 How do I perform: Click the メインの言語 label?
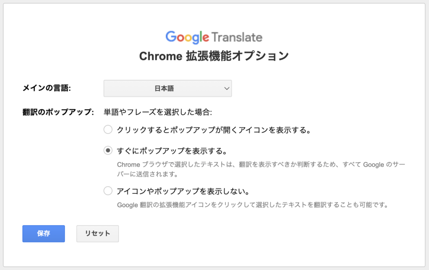click(47, 88)
